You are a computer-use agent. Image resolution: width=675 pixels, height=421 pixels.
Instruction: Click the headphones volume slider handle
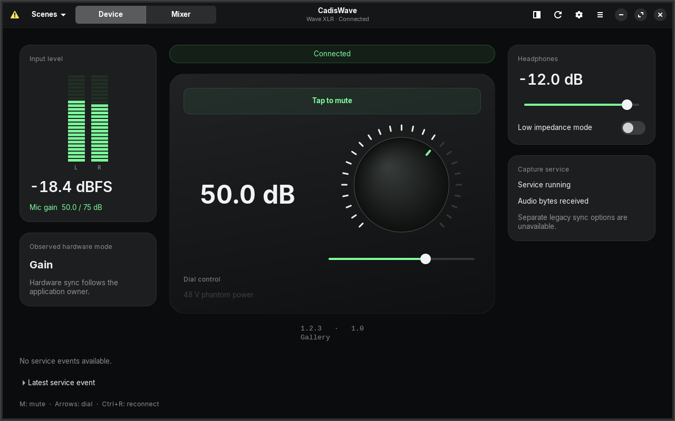[627, 105]
